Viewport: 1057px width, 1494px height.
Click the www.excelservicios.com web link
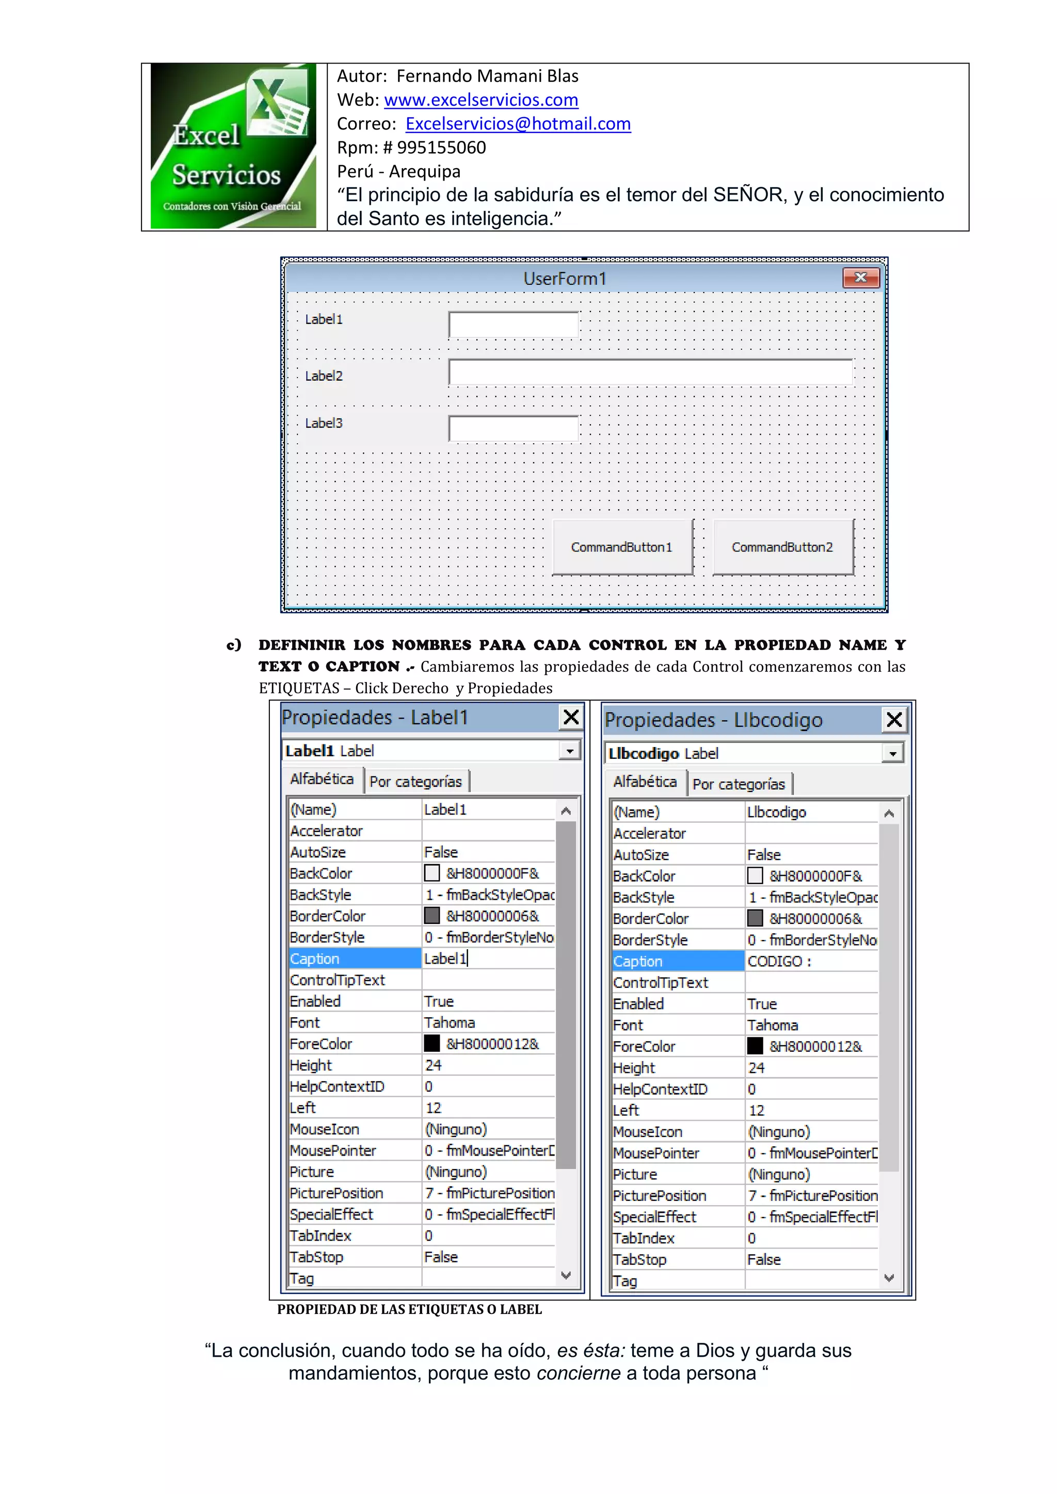click(481, 100)
